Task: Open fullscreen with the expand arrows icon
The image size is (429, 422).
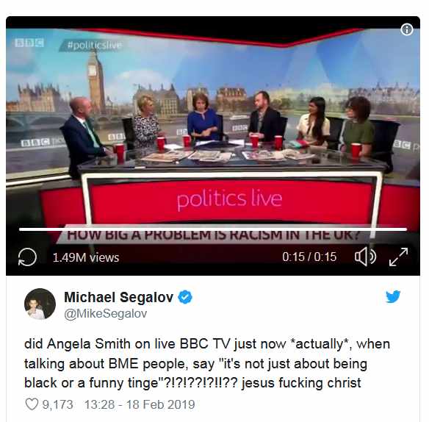Action: [398, 257]
